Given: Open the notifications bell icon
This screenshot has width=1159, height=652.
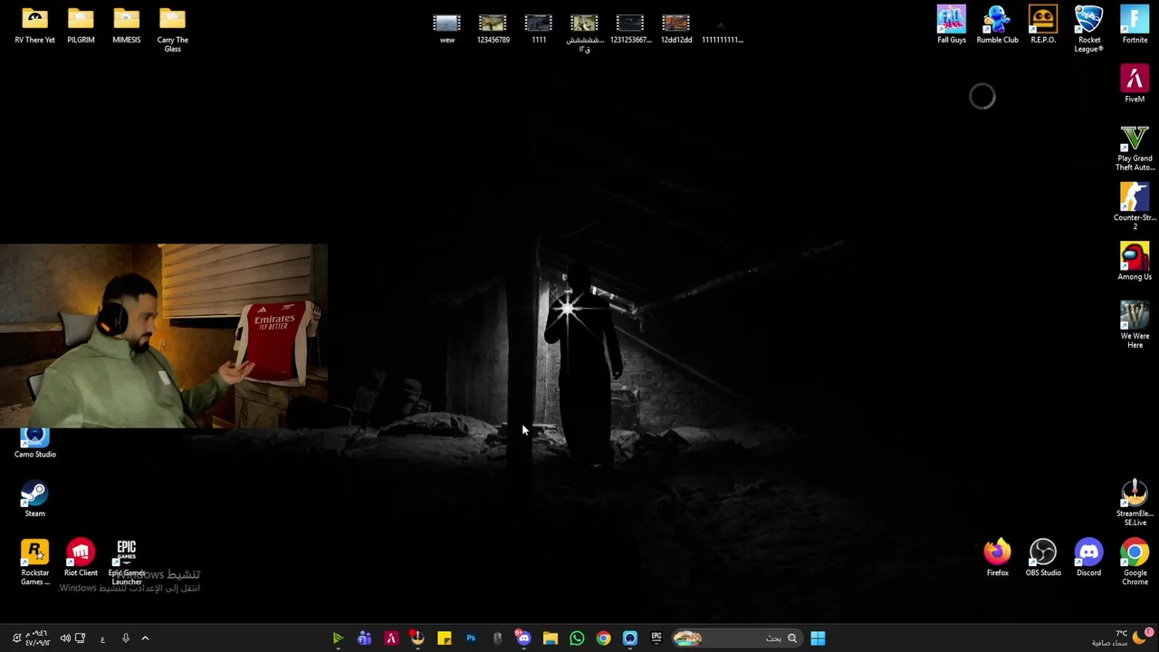Looking at the screenshot, I should pos(15,638).
